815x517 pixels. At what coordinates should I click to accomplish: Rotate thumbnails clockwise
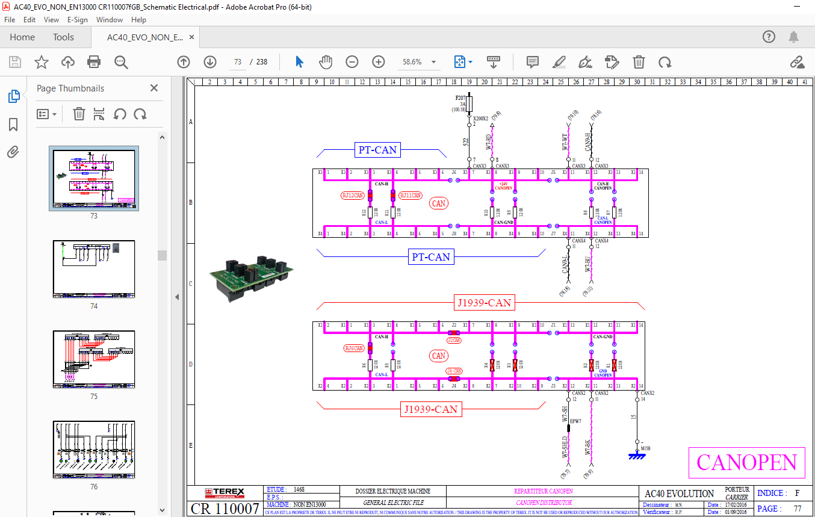point(140,114)
